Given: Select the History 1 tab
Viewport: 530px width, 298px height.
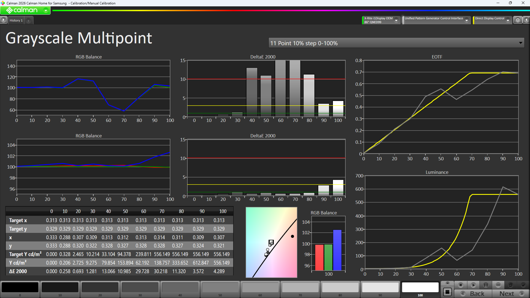Looking at the screenshot, I should click(x=16, y=20).
